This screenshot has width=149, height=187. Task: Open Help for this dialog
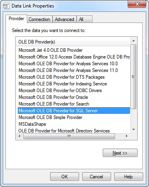128,177
